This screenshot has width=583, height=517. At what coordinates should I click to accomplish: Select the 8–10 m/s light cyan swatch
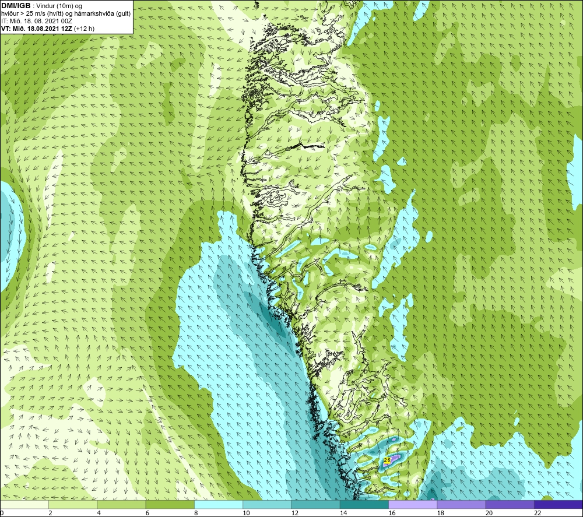pos(219,504)
